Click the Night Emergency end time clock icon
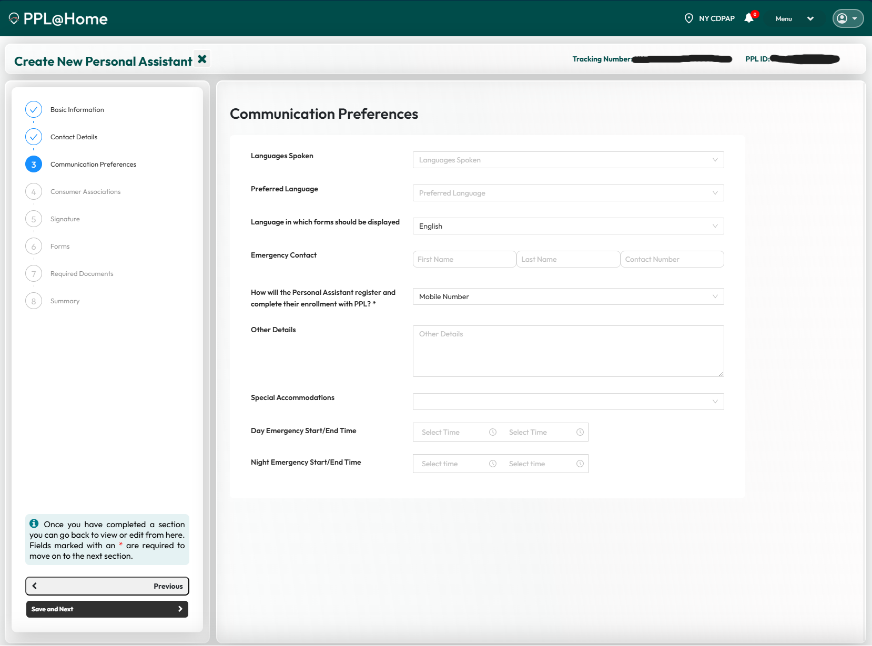 580,464
